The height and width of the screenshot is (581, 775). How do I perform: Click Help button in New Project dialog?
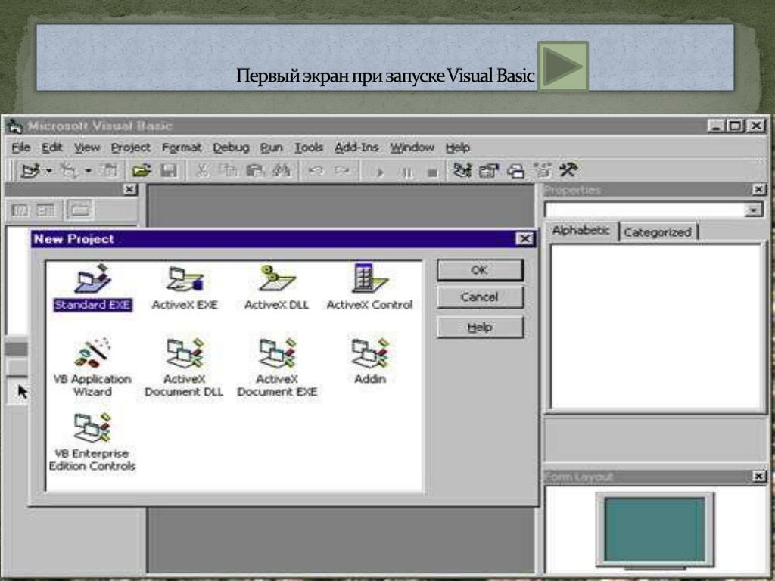pos(479,328)
